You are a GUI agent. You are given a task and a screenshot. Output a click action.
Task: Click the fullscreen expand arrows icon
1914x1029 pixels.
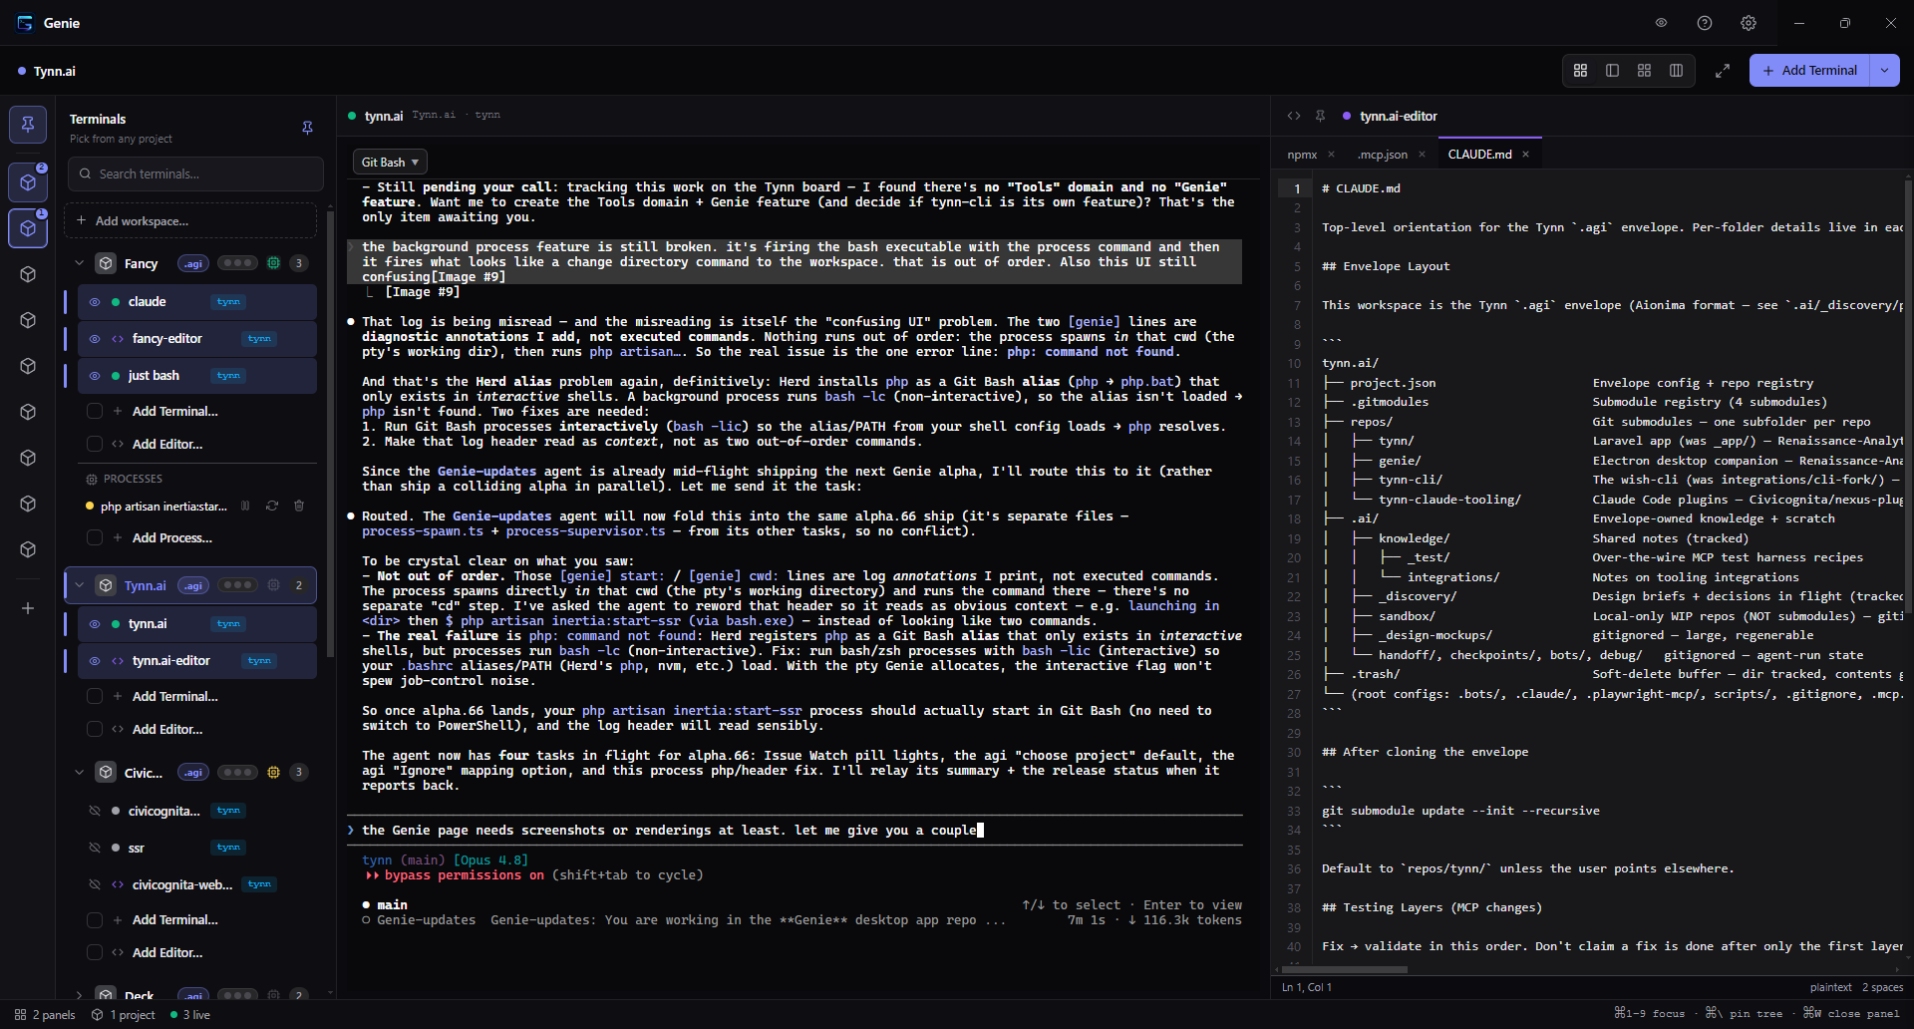(1723, 71)
